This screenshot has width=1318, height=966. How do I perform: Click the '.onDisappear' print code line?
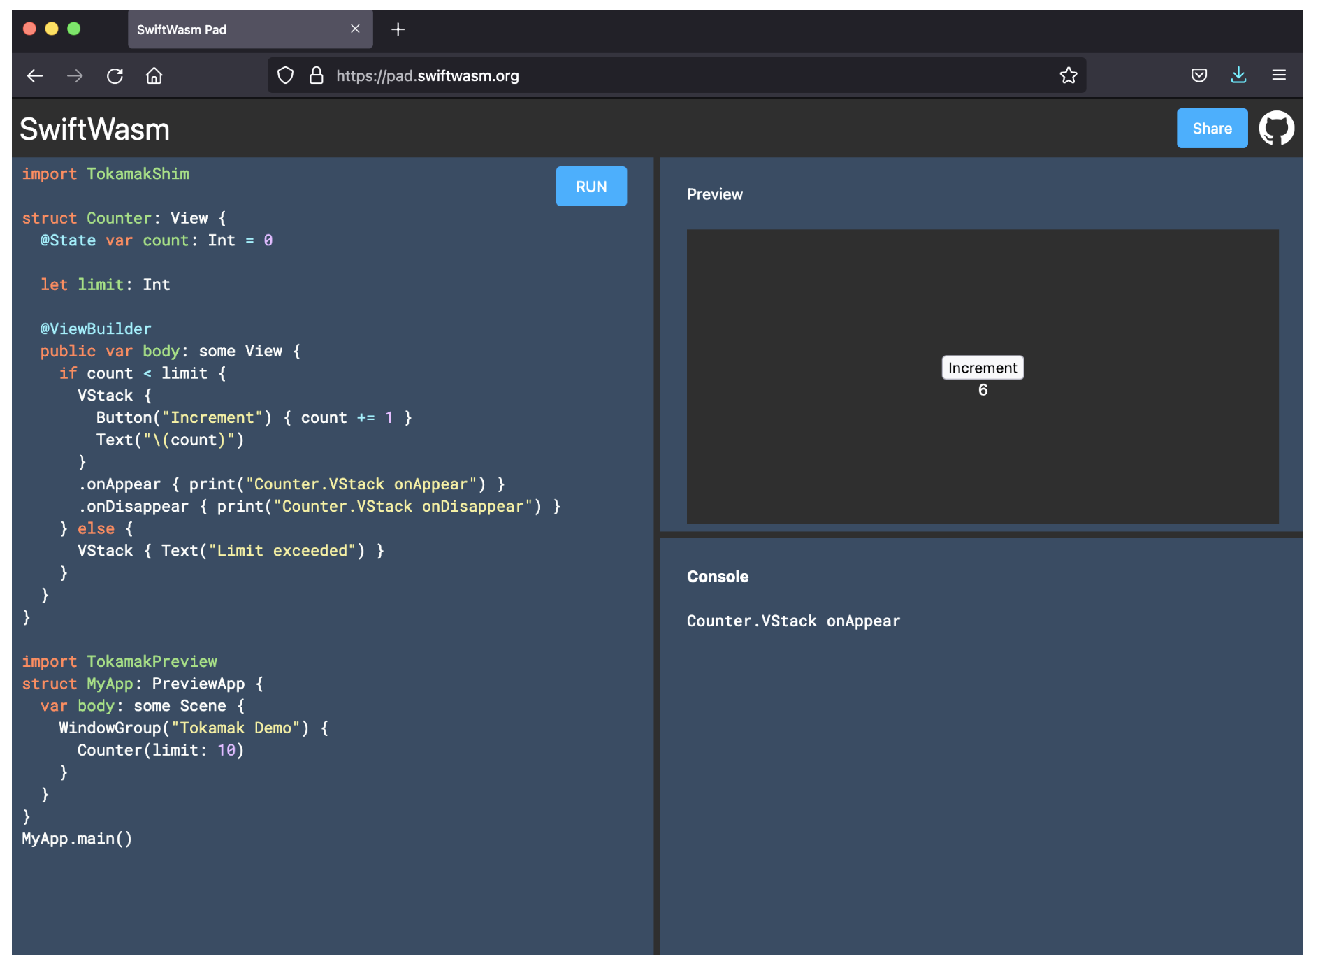[x=319, y=507]
